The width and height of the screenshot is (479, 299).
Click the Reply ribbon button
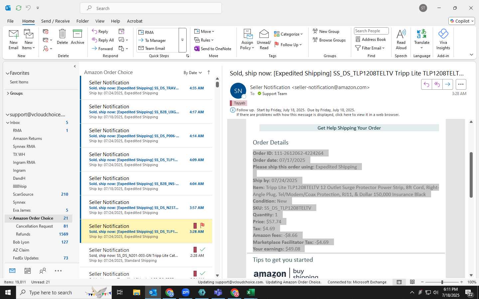click(x=100, y=32)
